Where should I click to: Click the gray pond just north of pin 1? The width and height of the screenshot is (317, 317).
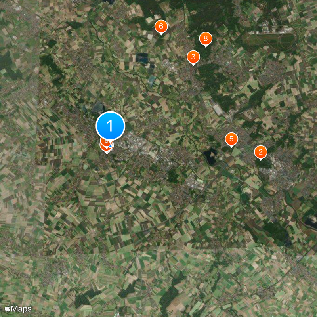click(98, 107)
